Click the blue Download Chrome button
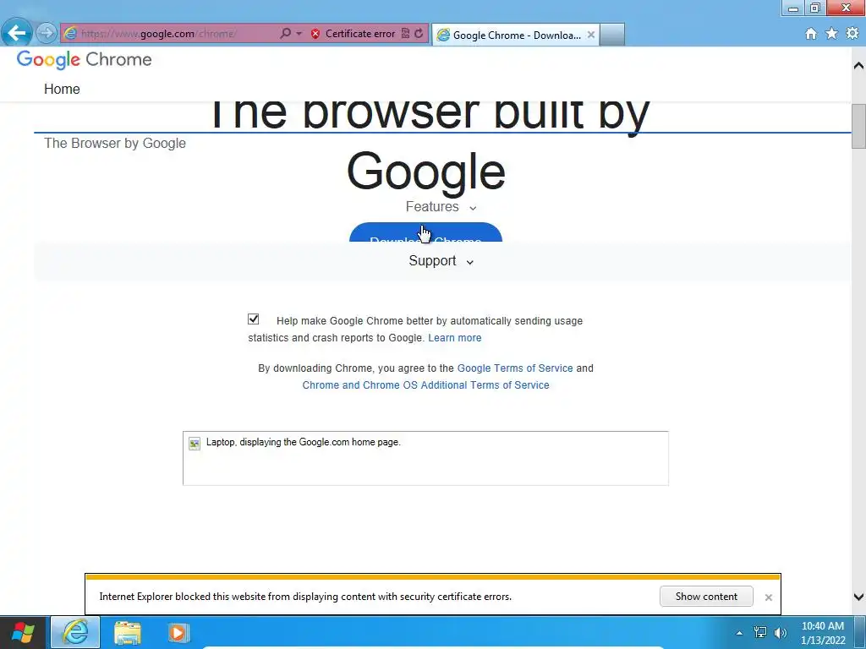Viewport: 866px width, 649px height. click(426, 232)
